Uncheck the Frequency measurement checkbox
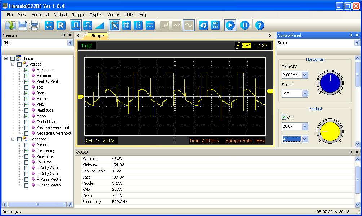The width and height of the screenshot is (362, 216). tap(26, 150)
